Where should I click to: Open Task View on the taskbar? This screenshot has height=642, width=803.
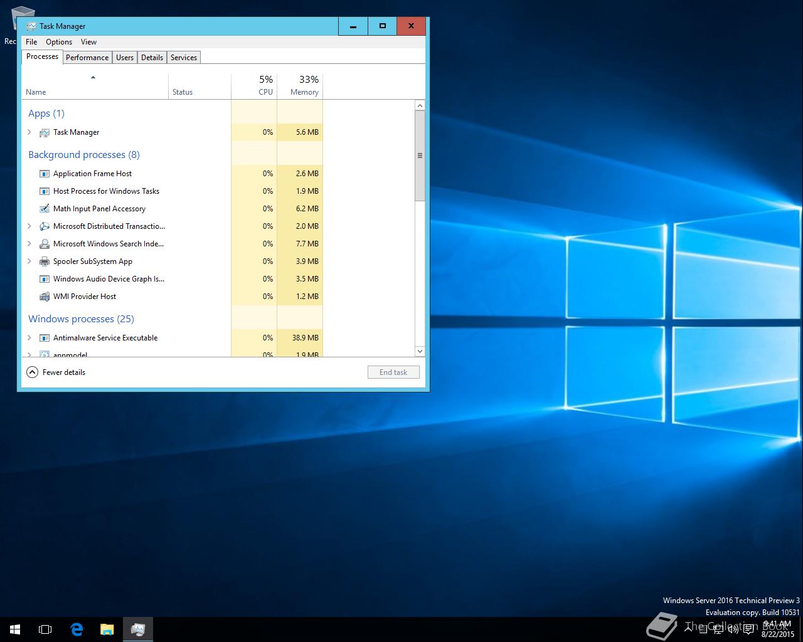[45, 629]
